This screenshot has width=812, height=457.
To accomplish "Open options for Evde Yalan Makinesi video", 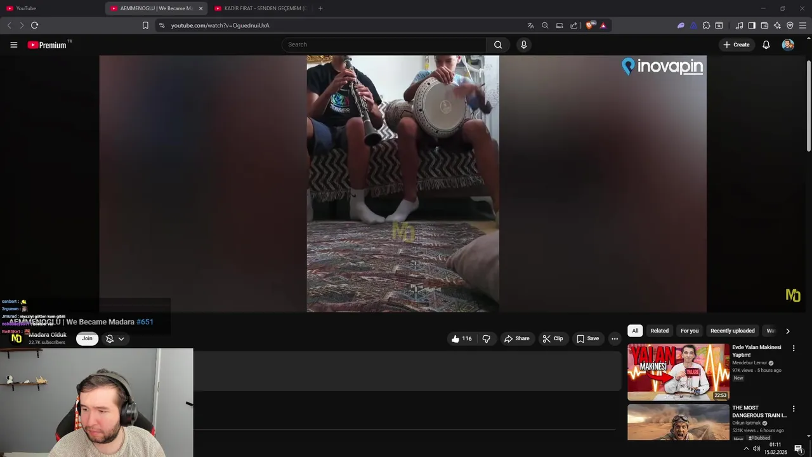I will tap(793, 348).
